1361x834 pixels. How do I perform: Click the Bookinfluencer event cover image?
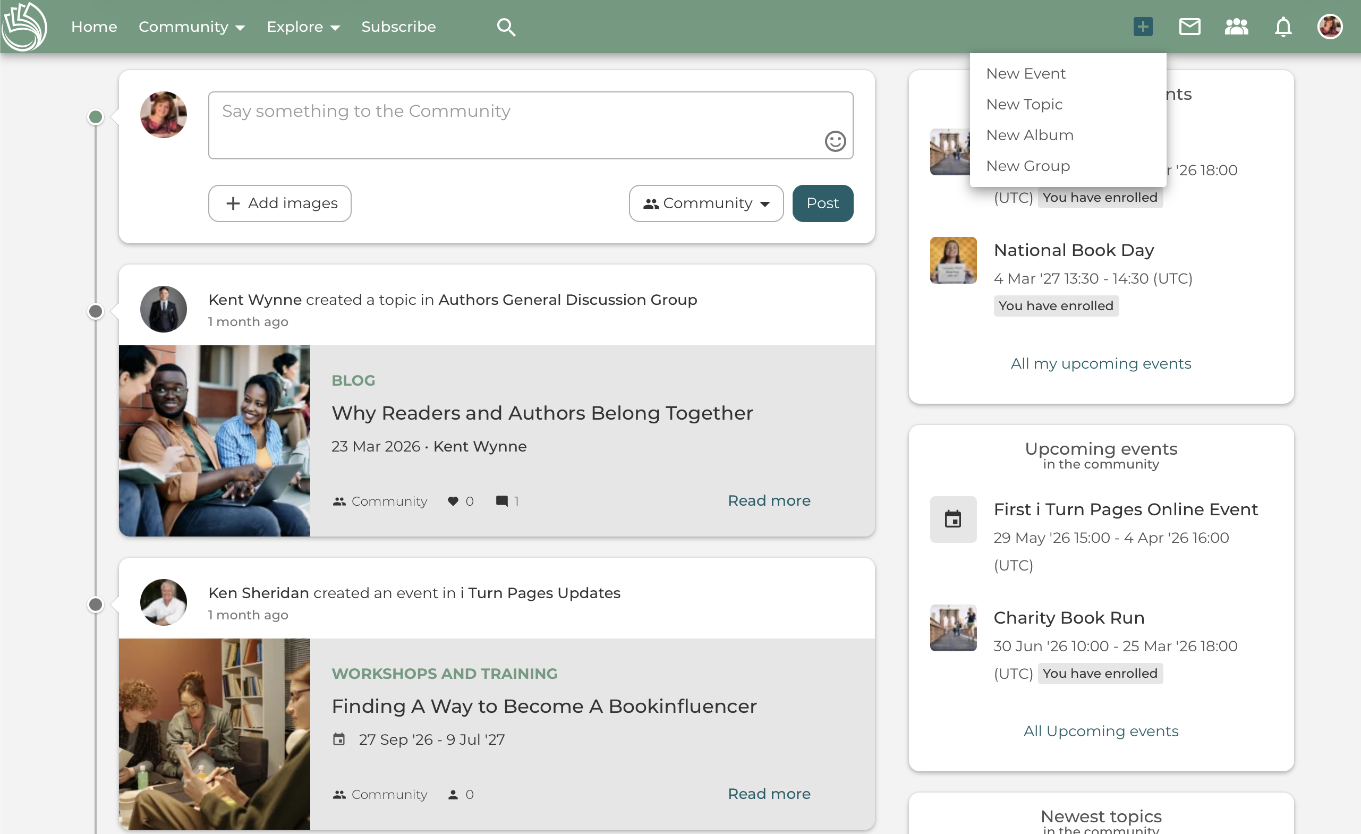214,734
